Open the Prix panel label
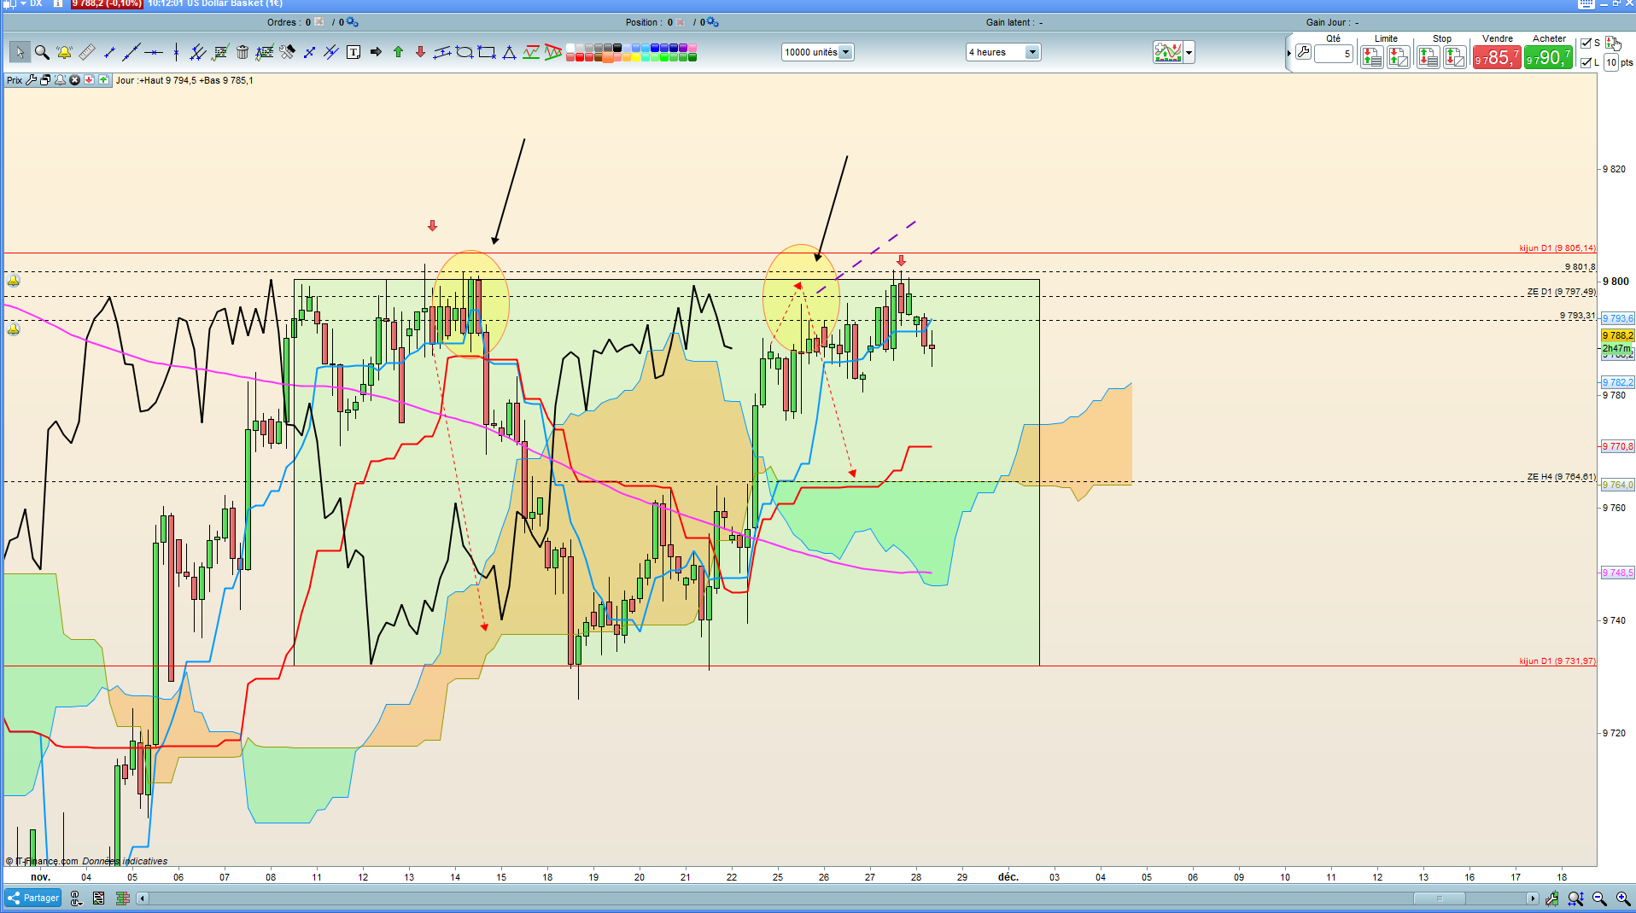Viewport: 1636px width, 913px height. point(15,80)
